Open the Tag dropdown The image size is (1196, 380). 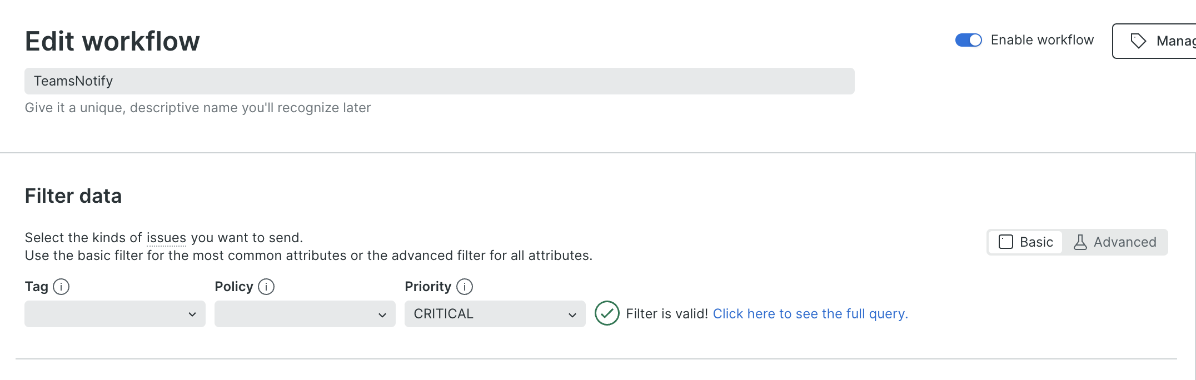pos(114,314)
